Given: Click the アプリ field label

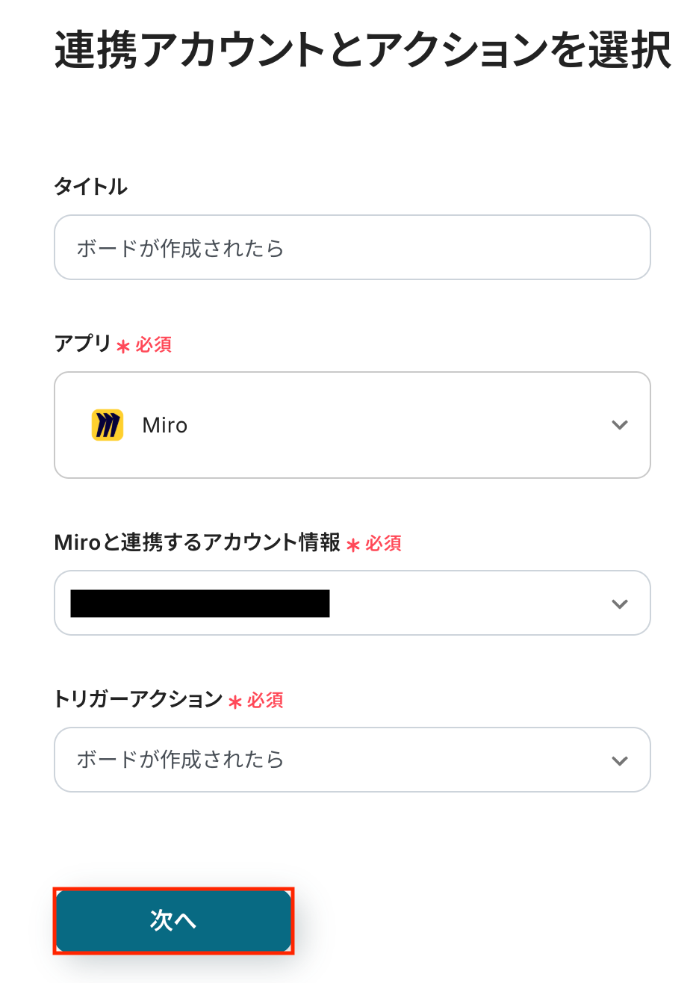Looking at the screenshot, I should coord(83,344).
